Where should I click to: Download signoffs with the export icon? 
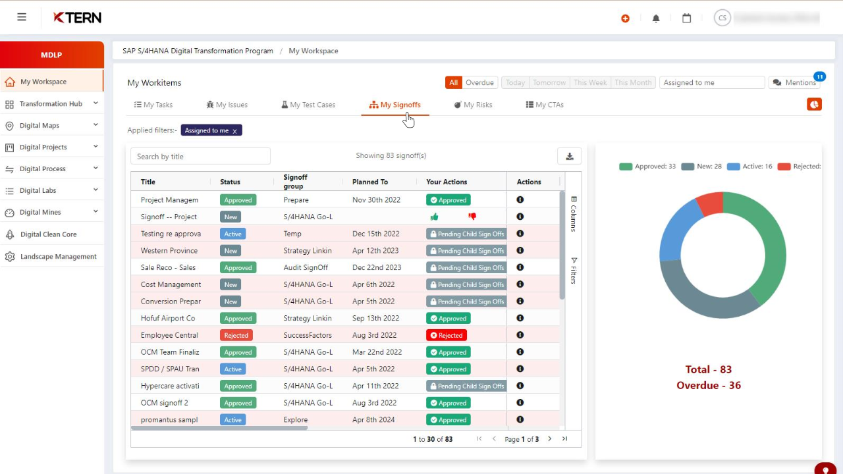570,156
